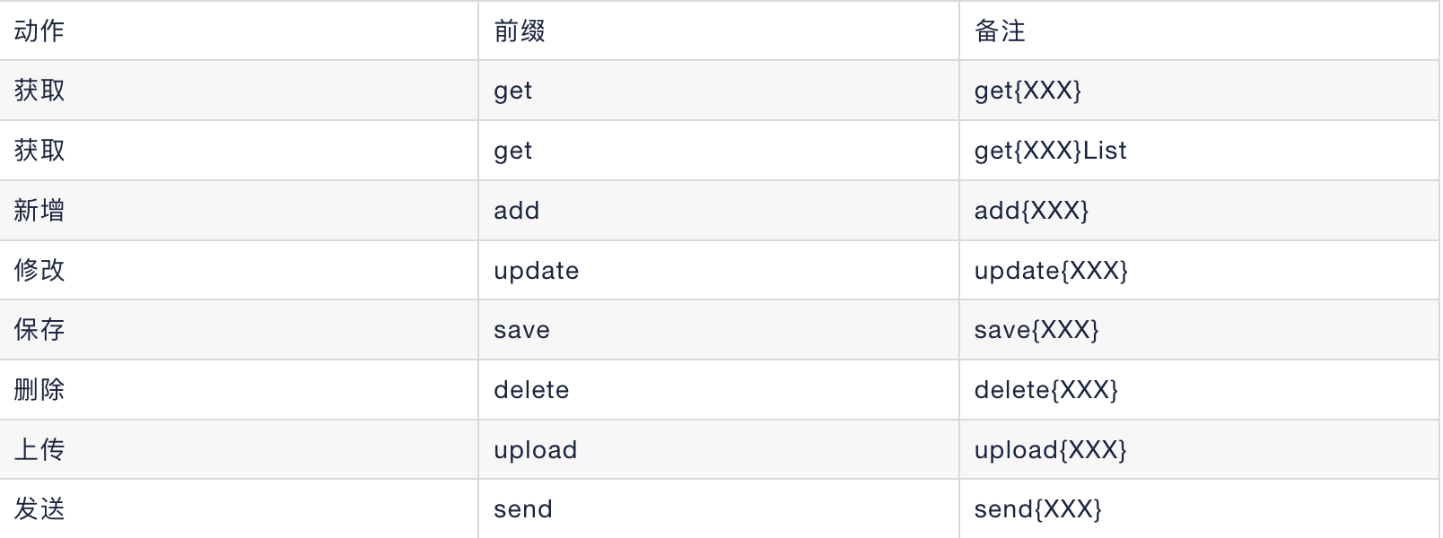Click the upload{XXX} remark cell

(1050, 450)
